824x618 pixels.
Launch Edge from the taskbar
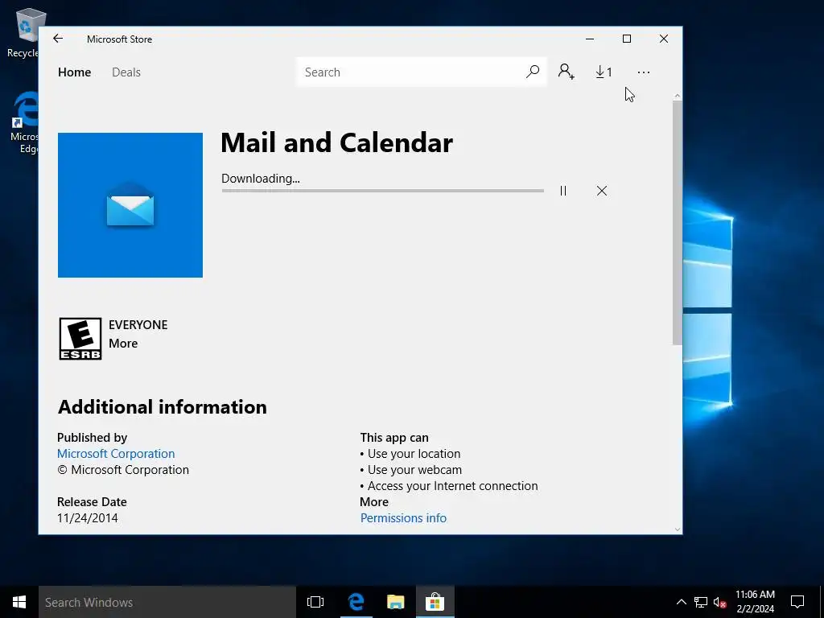coord(356,602)
